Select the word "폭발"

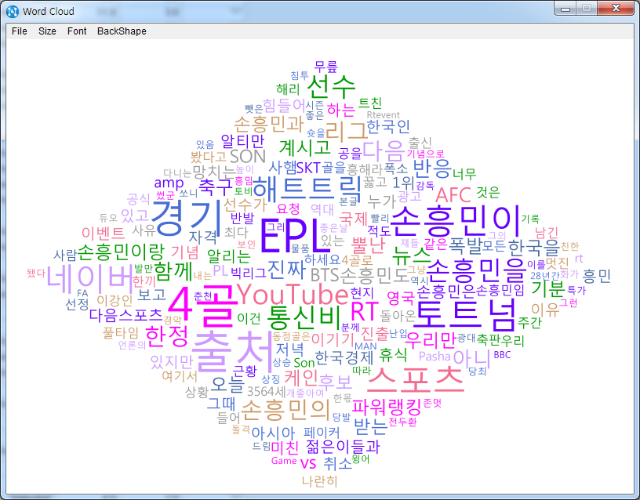(465, 245)
